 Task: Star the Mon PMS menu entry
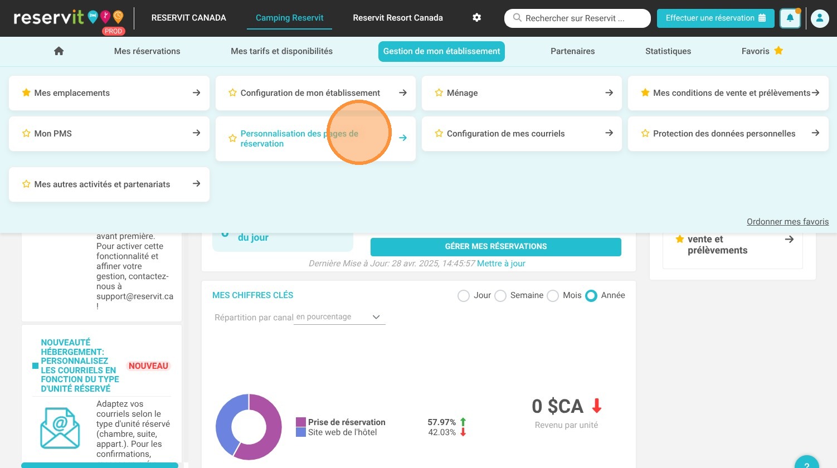(26, 133)
